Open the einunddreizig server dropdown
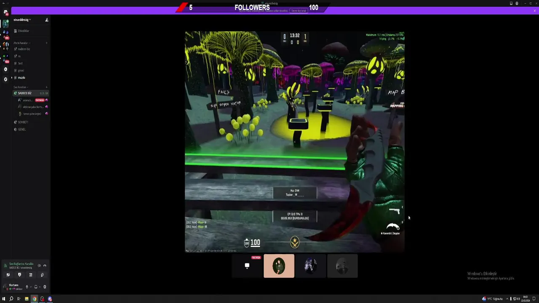The height and width of the screenshot is (303, 539). click(x=22, y=20)
